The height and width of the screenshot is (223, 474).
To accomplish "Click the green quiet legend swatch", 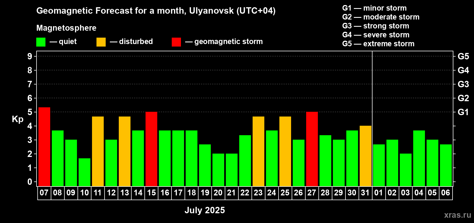I will [41, 42].
